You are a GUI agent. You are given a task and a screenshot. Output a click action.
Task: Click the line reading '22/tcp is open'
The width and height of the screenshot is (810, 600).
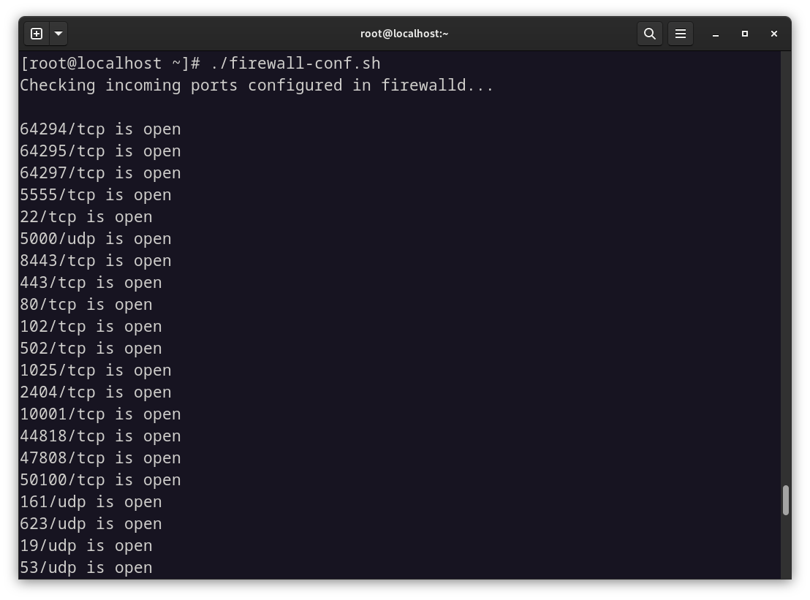click(86, 216)
